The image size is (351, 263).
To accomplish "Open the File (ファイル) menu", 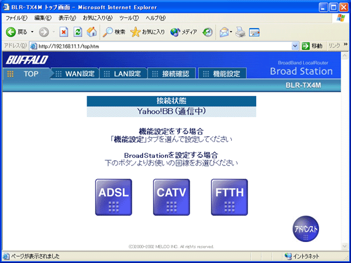I will tap(16, 18).
